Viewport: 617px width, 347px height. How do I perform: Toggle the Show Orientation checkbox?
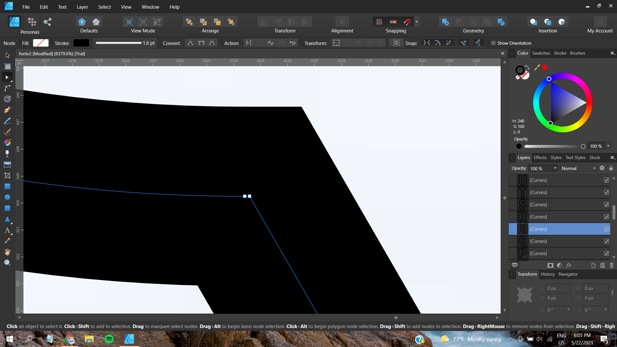point(493,43)
